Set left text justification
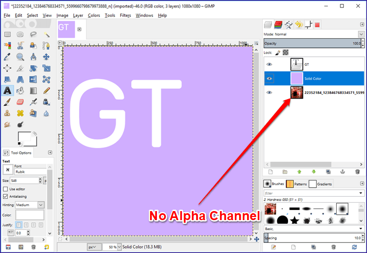Screen dimensions: 367x253 pyautogui.click(x=19, y=225)
